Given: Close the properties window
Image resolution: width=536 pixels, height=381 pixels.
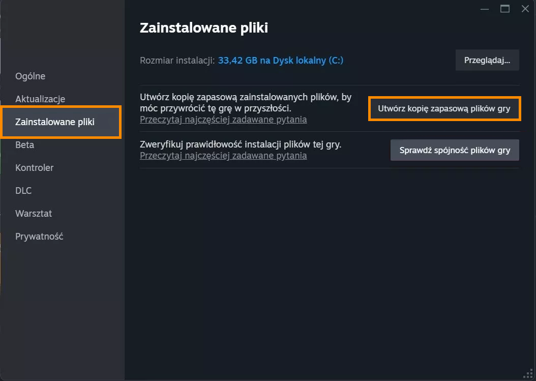Looking at the screenshot, I should [525, 9].
